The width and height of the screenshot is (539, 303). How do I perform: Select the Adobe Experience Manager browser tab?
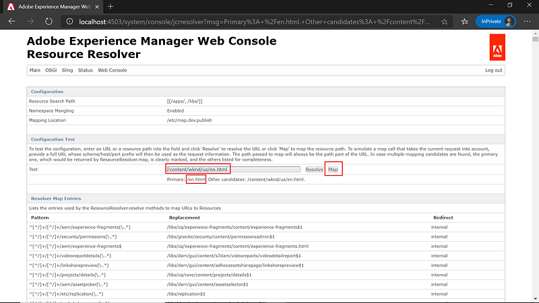pos(54,7)
